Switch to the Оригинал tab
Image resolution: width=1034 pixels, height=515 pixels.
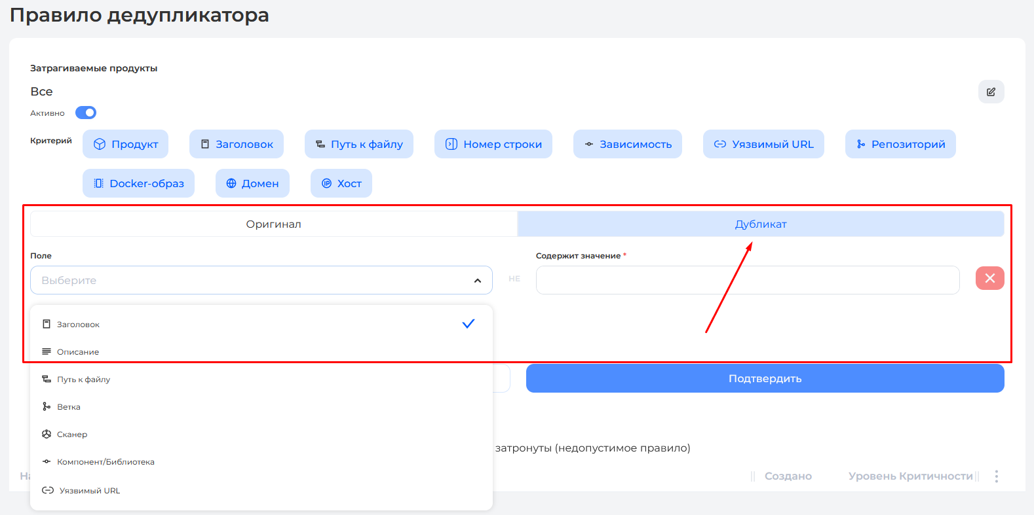point(273,224)
